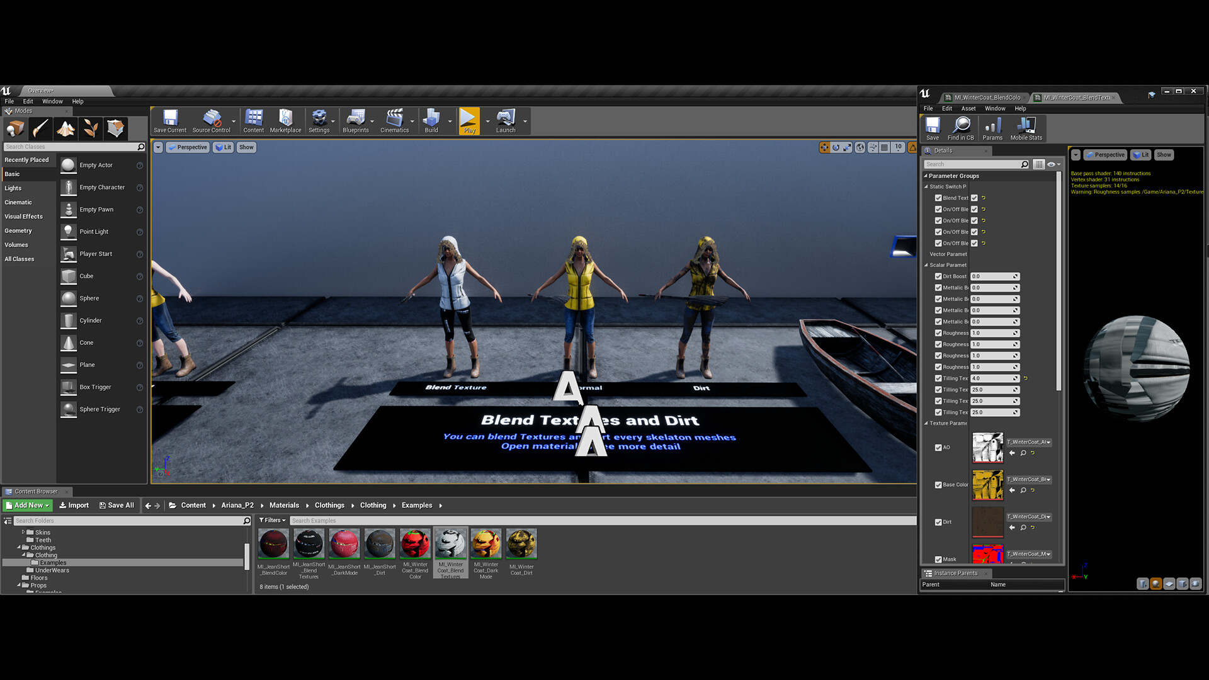Image resolution: width=1209 pixels, height=680 pixels.
Task: Toggle Tilling Tex 4.0 parameter checkbox
Action: (938, 378)
